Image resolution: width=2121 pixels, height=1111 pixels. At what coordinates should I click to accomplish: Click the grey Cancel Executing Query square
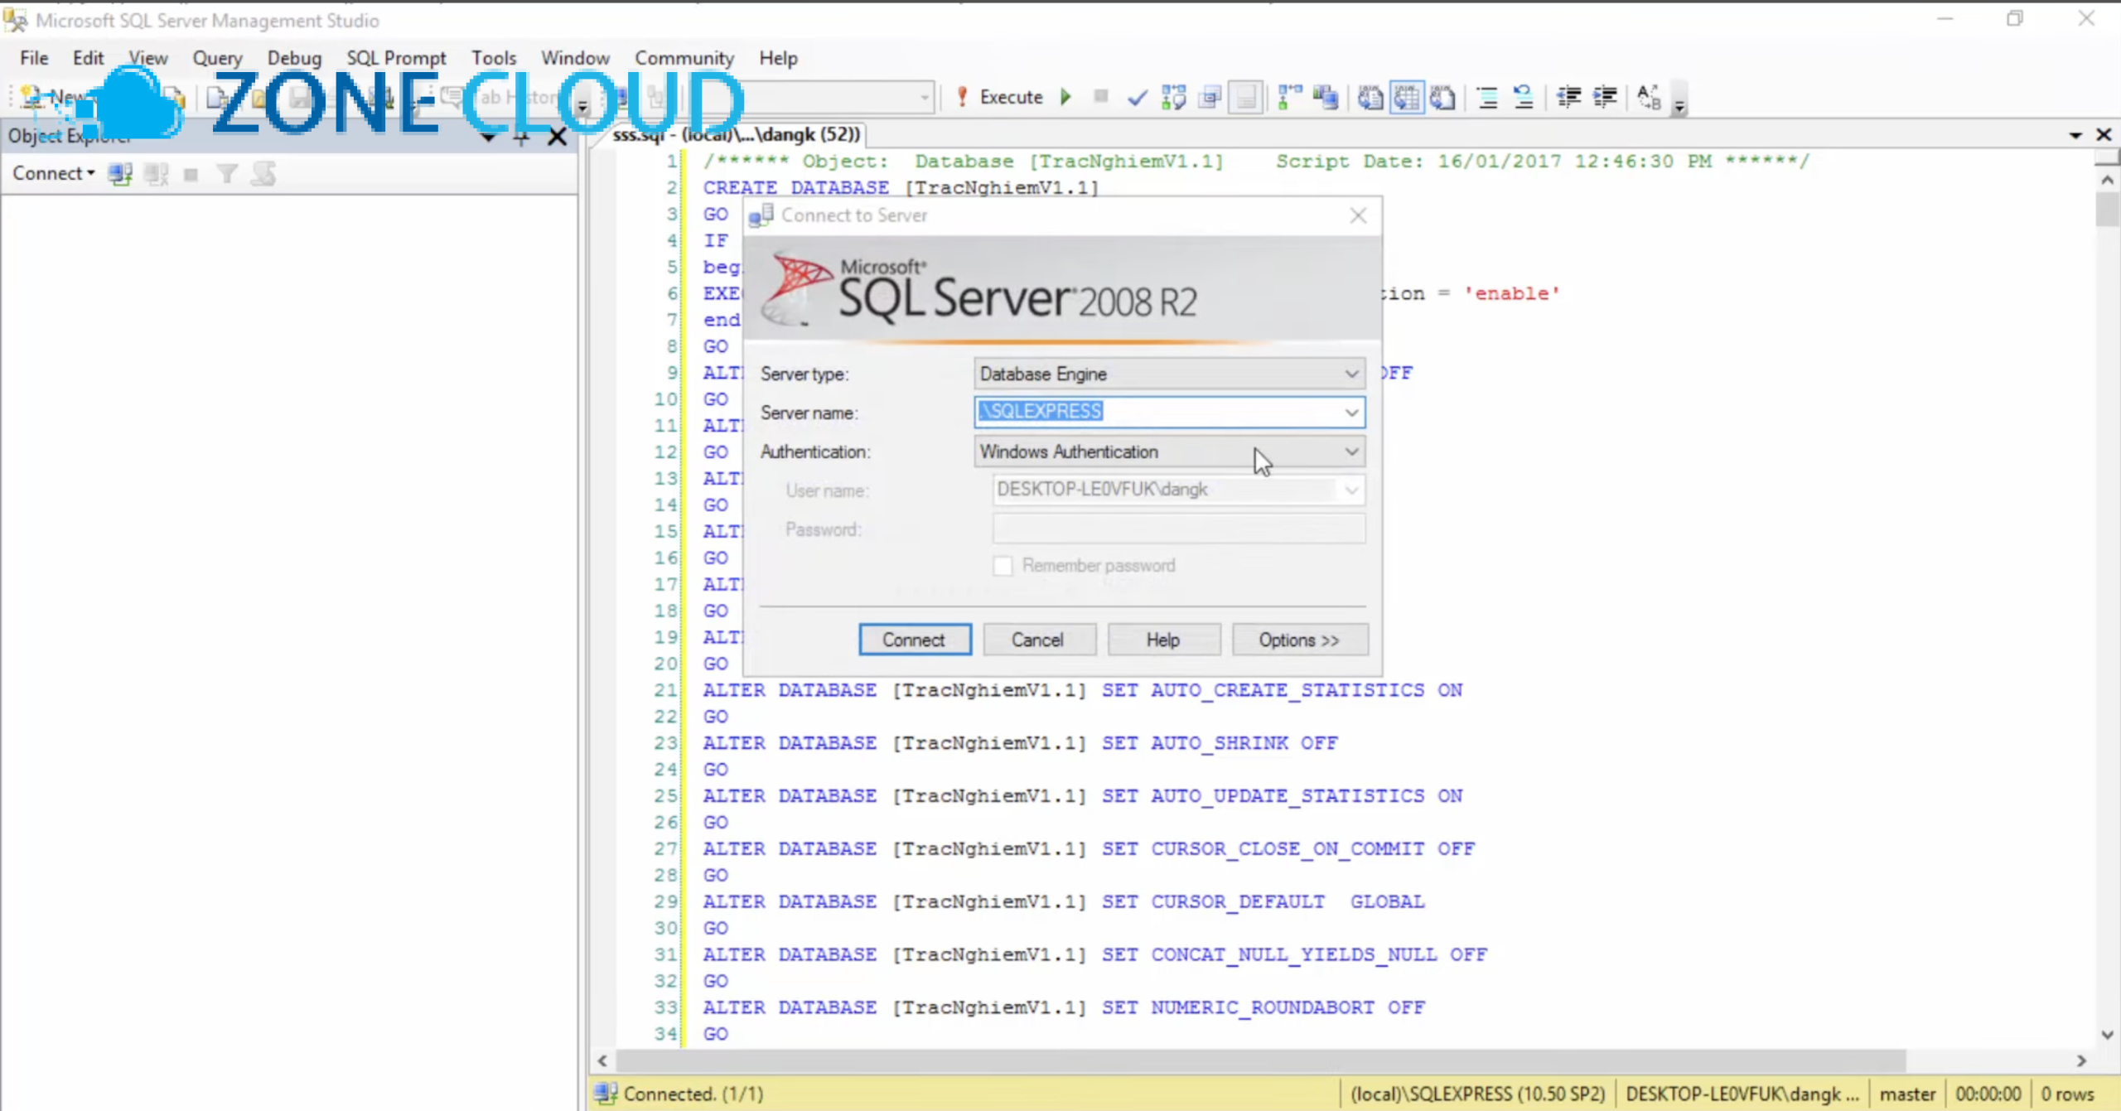point(1101,97)
